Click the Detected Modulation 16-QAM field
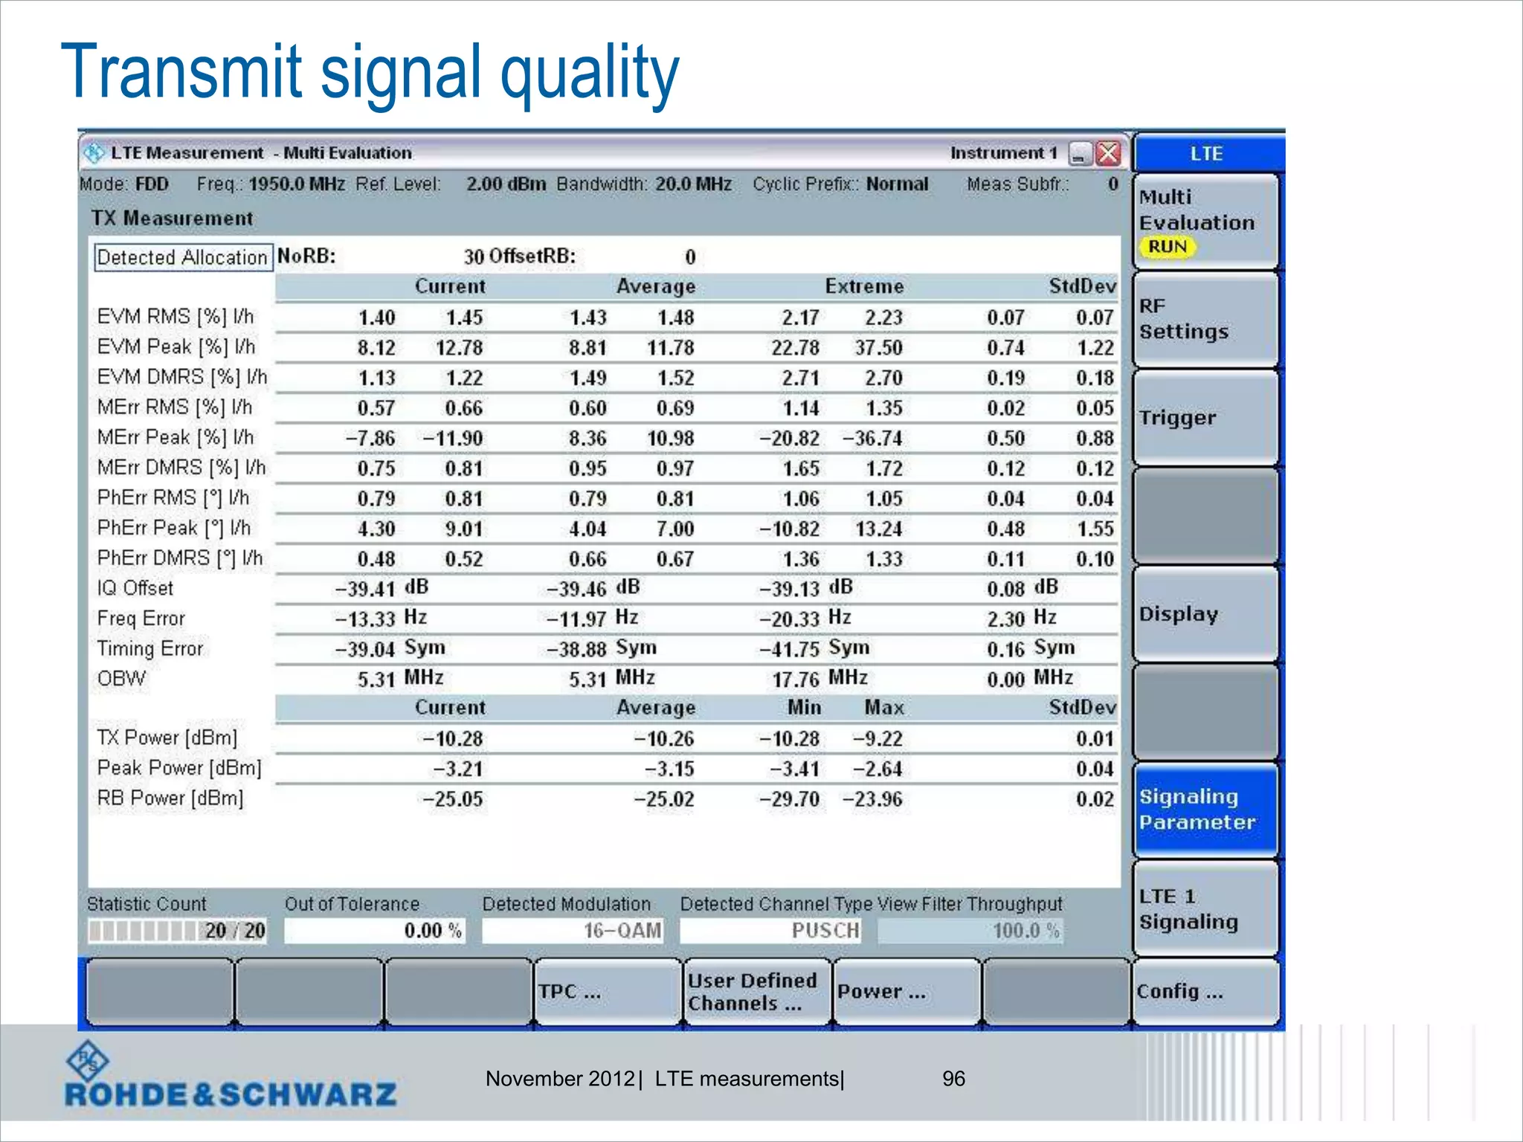The height and width of the screenshot is (1142, 1523). 573,931
